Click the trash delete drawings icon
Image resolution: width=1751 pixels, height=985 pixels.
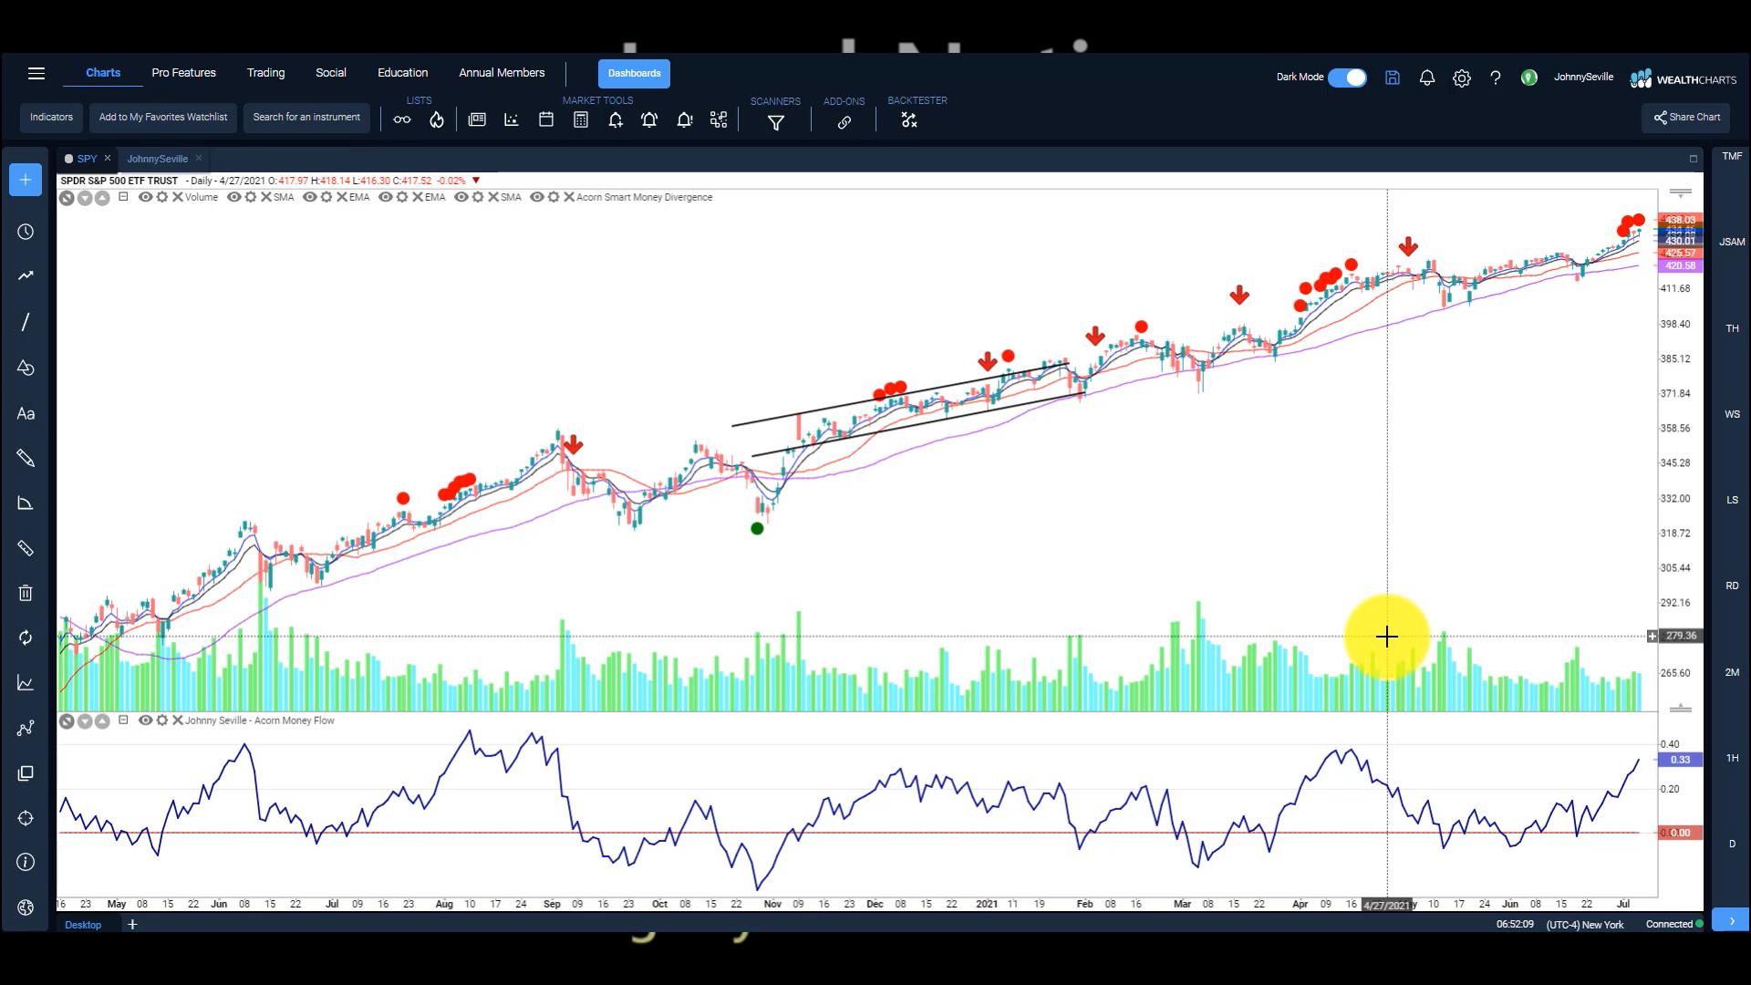point(26,593)
